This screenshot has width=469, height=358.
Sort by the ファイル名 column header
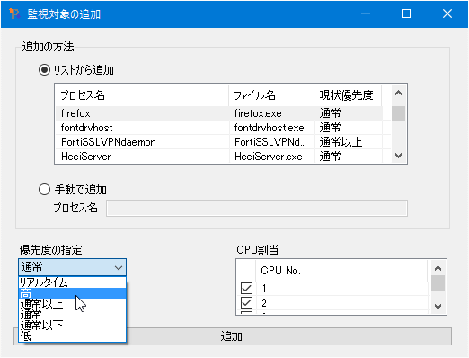271,95
